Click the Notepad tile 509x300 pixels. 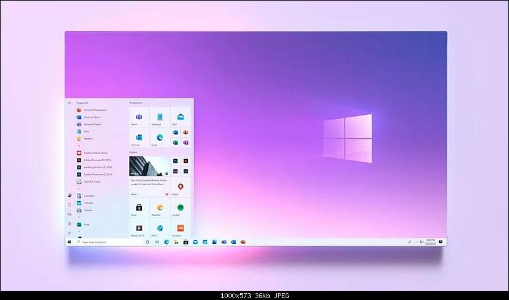160,117
